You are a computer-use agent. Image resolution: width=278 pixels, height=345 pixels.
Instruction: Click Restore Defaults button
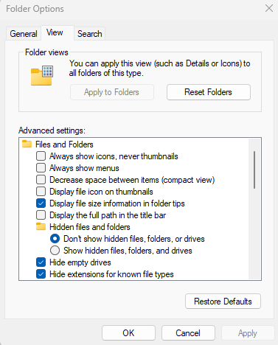coord(223,302)
